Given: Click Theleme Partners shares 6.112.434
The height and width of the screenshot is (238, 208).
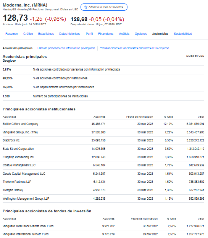Looking at the screenshot, I should 99,182.
